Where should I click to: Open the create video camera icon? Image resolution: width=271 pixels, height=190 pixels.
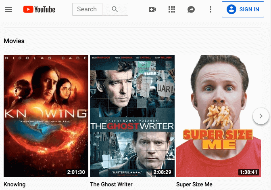tap(152, 9)
